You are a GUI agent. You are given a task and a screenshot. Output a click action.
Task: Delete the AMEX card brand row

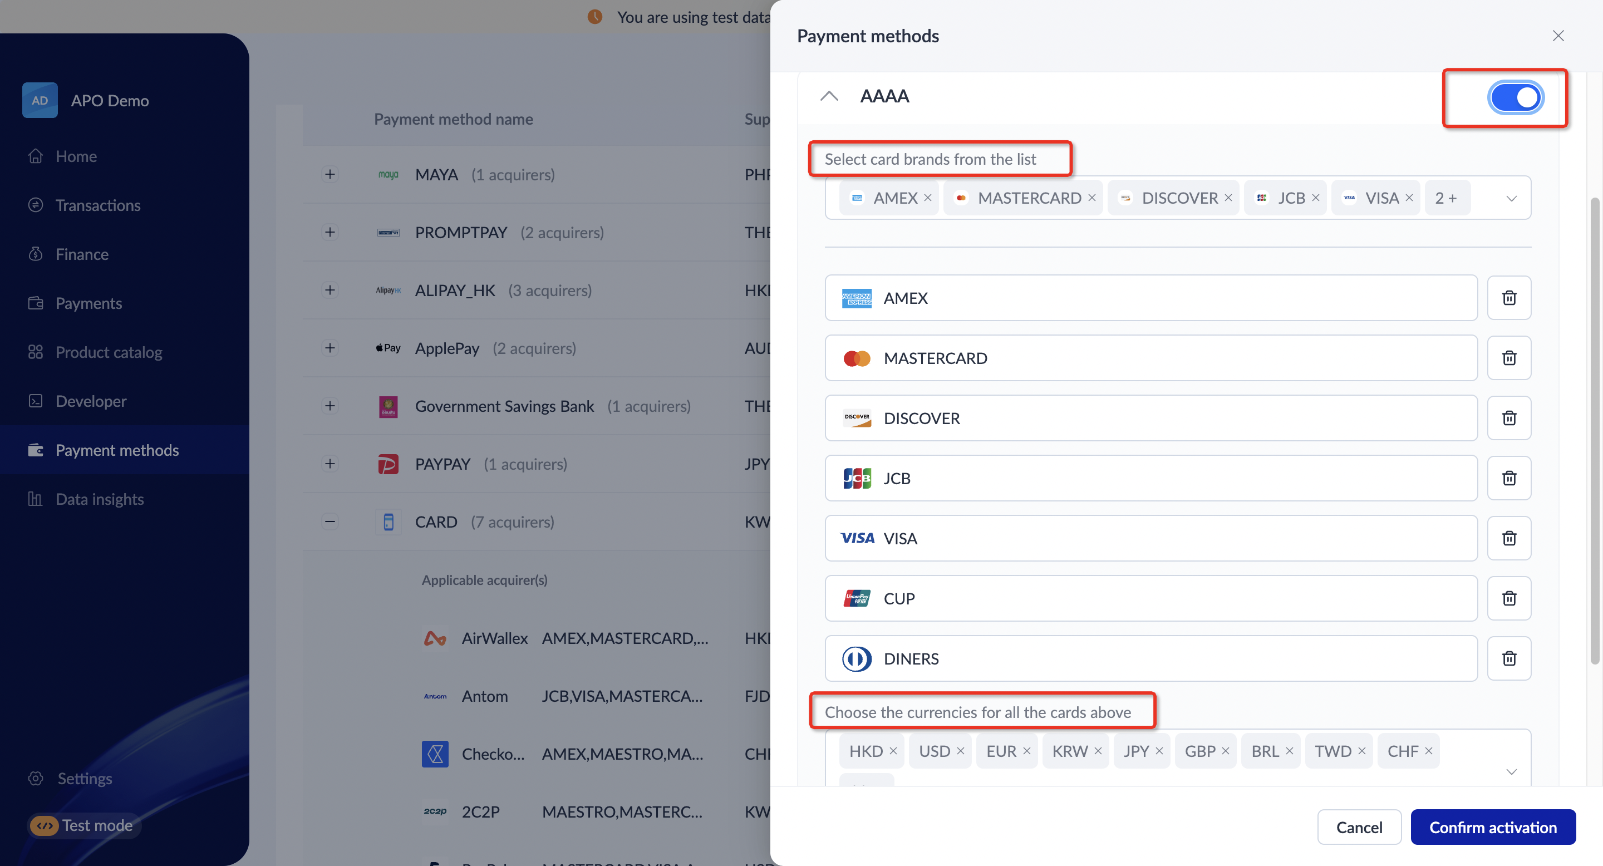click(x=1508, y=298)
